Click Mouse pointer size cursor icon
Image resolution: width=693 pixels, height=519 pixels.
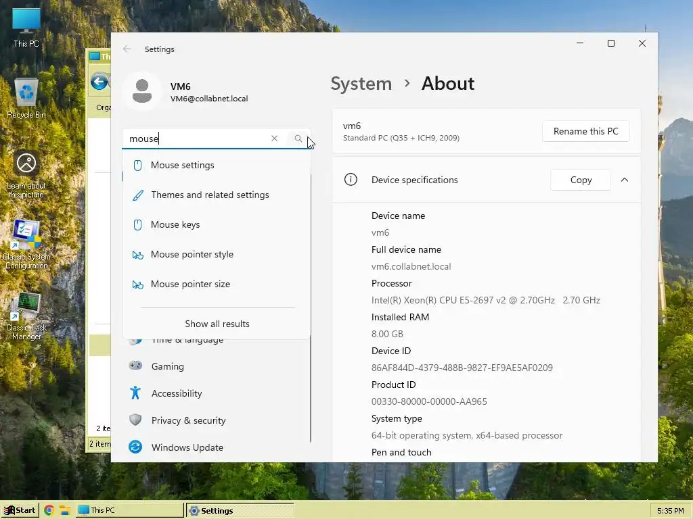tap(138, 285)
